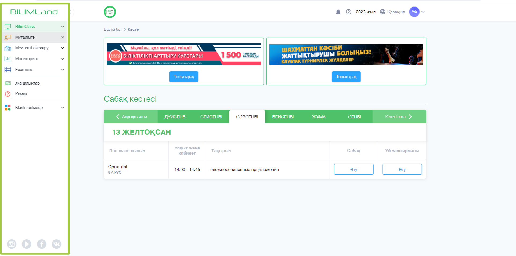Open header help question icon
The image size is (516, 256).
(x=349, y=12)
